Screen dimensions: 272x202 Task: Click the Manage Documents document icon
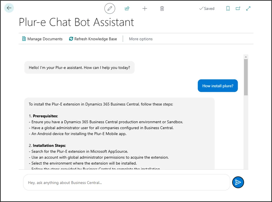tap(24, 39)
